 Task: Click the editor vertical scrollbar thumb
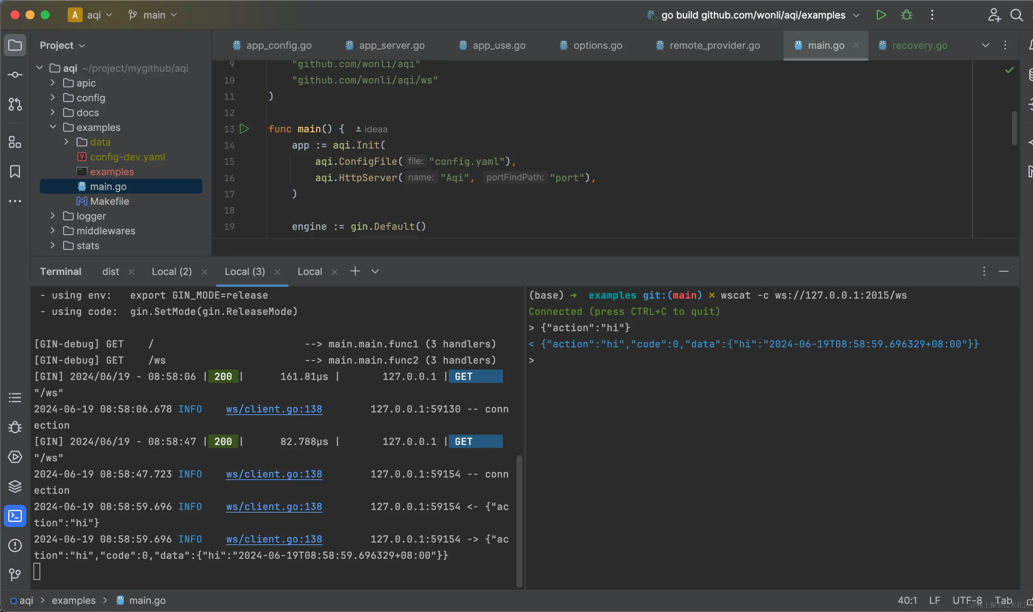(x=1014, y=128)
